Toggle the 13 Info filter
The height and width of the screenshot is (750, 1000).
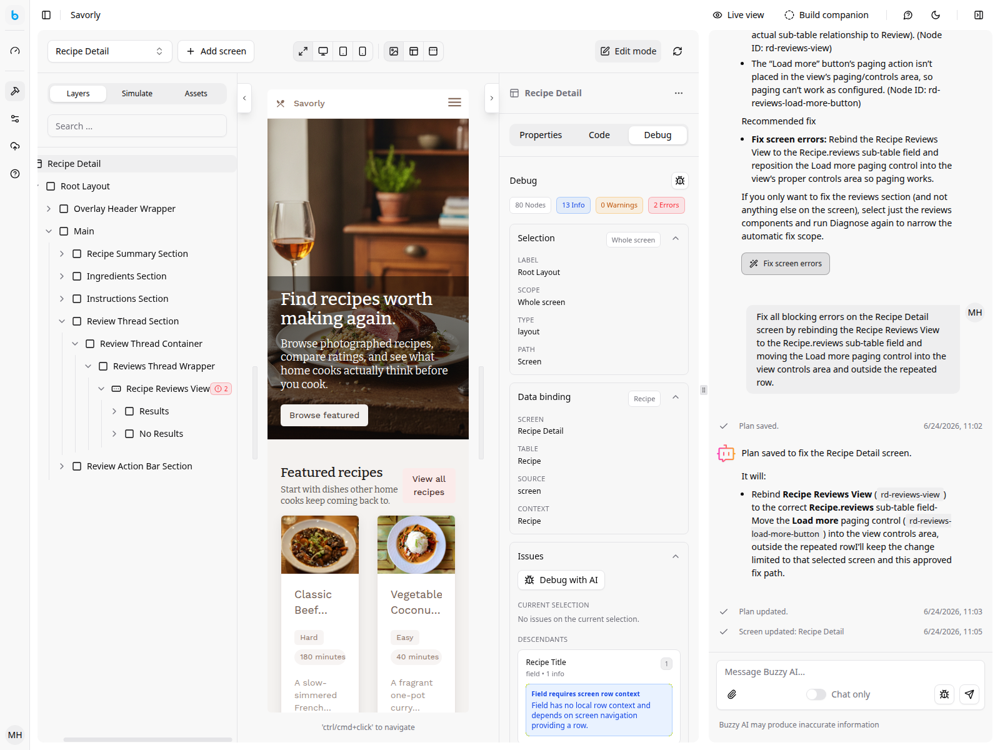(x=573, y=205)
